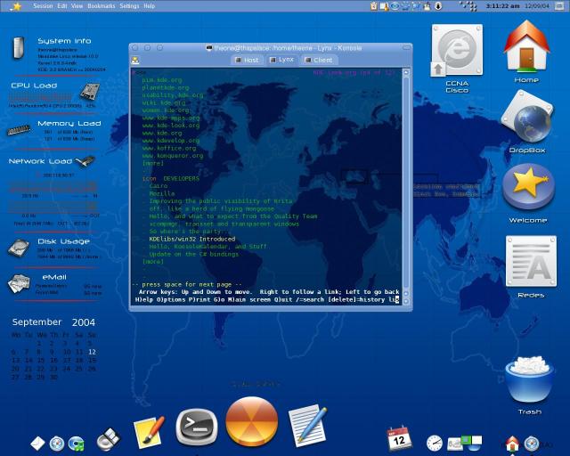
Task: Click the first [more] link under site list
Action: point(152,163)
